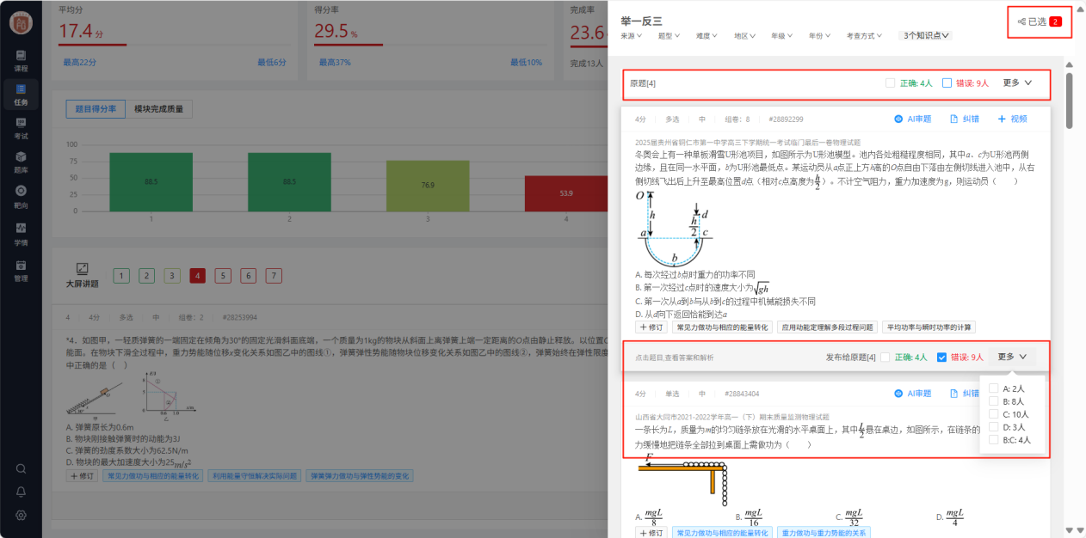1086x538 pixels.
Task: Expand the 地区 filter dropdown
Action: tap(744, 36)
